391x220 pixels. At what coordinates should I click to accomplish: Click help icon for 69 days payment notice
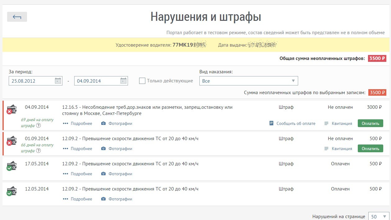tap(39, 126)
